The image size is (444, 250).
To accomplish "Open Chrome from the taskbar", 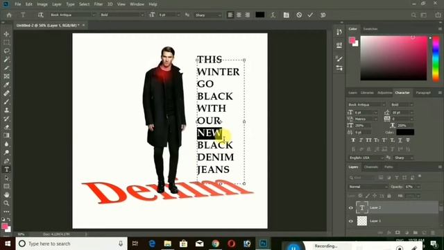I will (x=216, y=244).
